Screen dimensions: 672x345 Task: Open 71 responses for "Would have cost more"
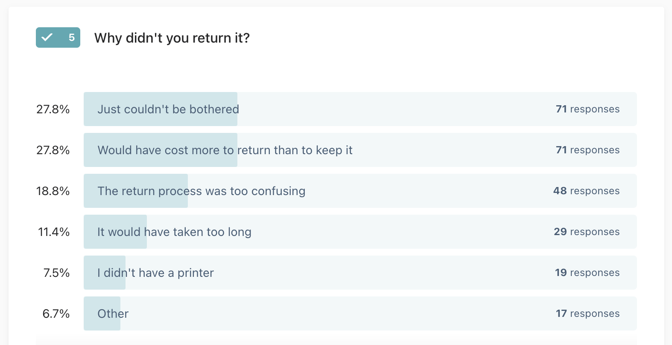coord(587,150)
